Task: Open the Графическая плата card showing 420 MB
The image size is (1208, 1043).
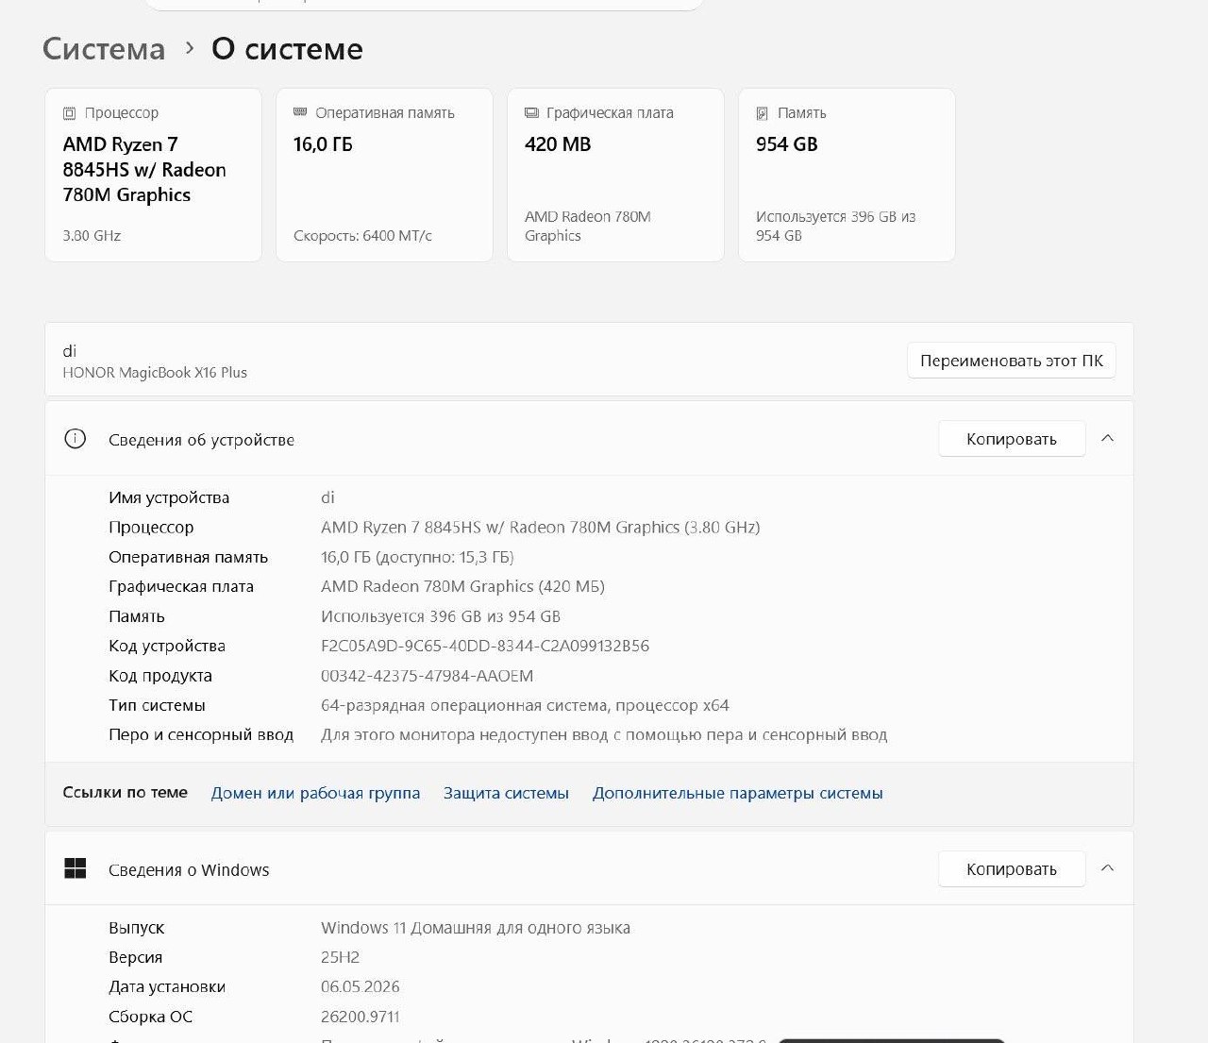Action: (615, 175)
